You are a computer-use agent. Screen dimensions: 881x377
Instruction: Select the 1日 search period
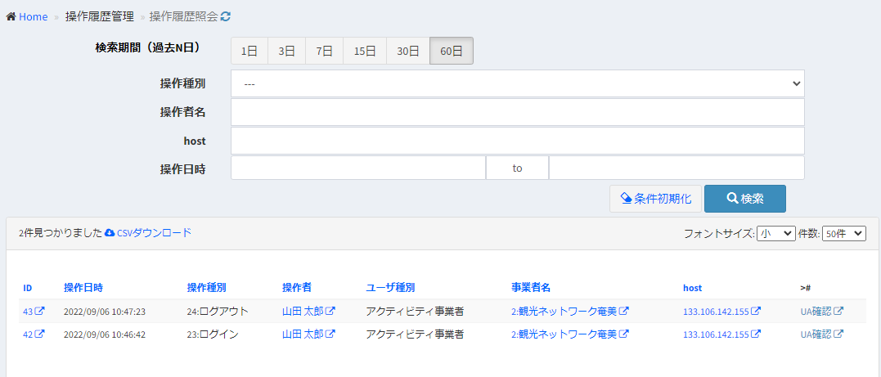point(249,52)
